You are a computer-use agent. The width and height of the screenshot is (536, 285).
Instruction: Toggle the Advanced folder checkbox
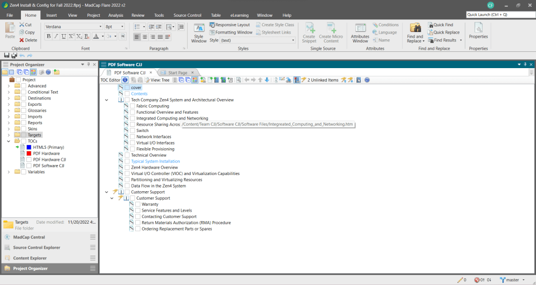pyautogui.click(x=24, y=86)
